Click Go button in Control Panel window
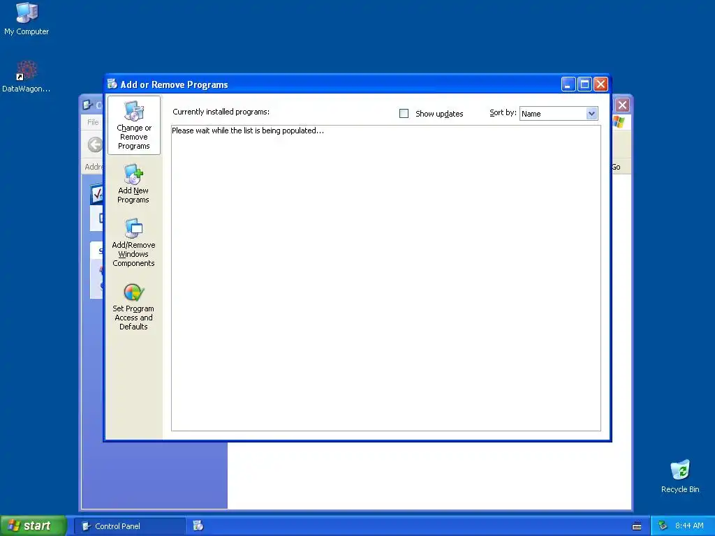The width and height of the screenshot is (715, 536). click(616, 167)
